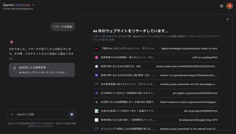Expand the Gemini Advanced model dropdown
Screen dimensions: 236x134
point(33,5)
